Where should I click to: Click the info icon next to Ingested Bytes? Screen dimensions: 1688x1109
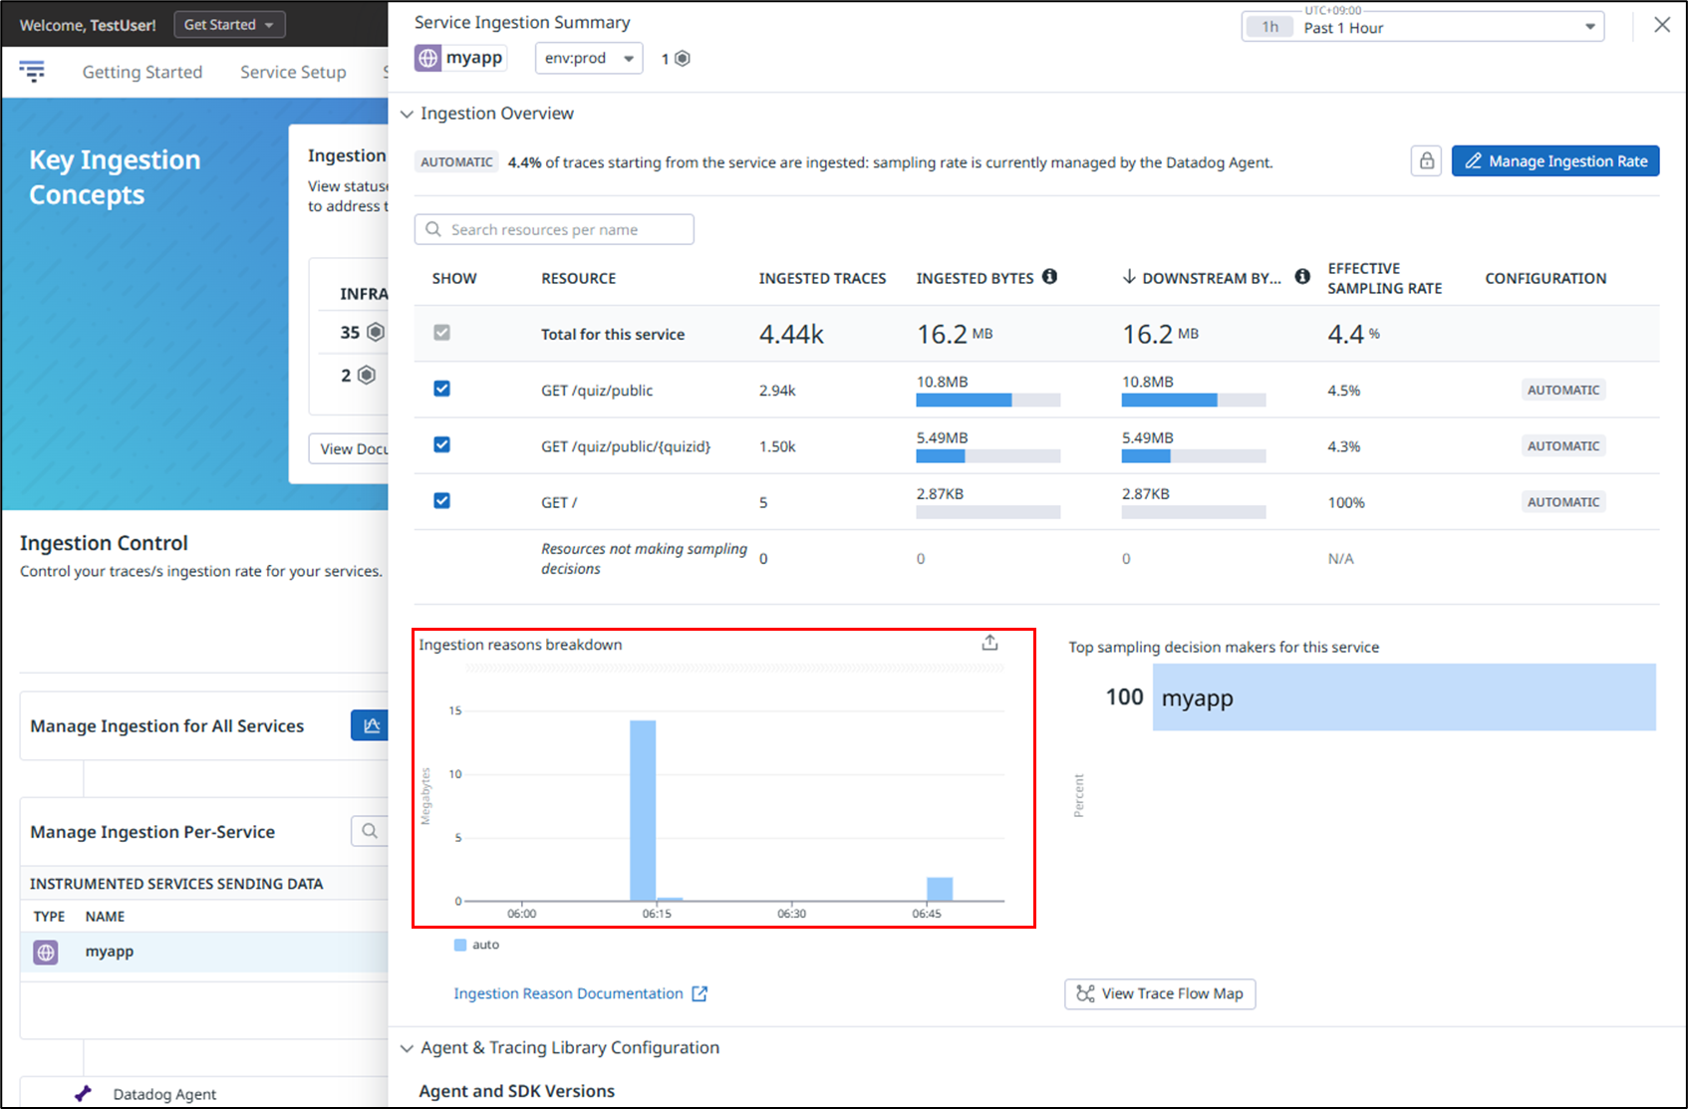click(1049, 277)
